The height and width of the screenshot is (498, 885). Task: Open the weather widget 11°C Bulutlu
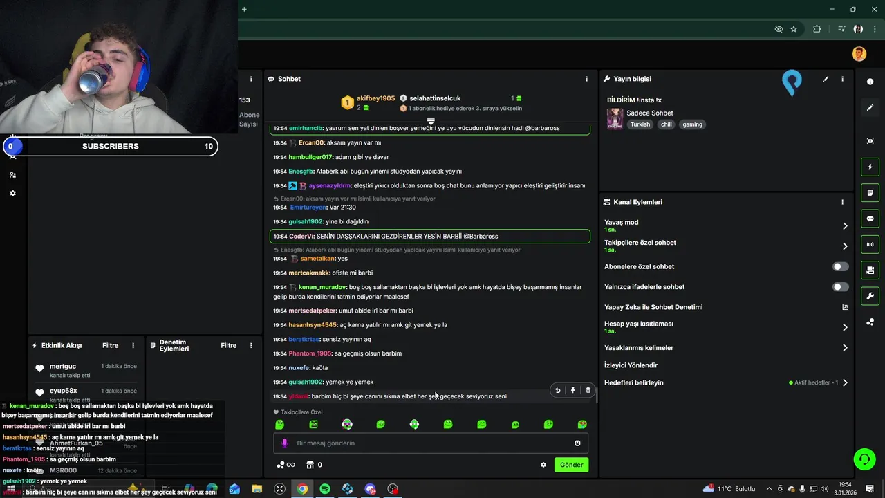pos(729,489)
